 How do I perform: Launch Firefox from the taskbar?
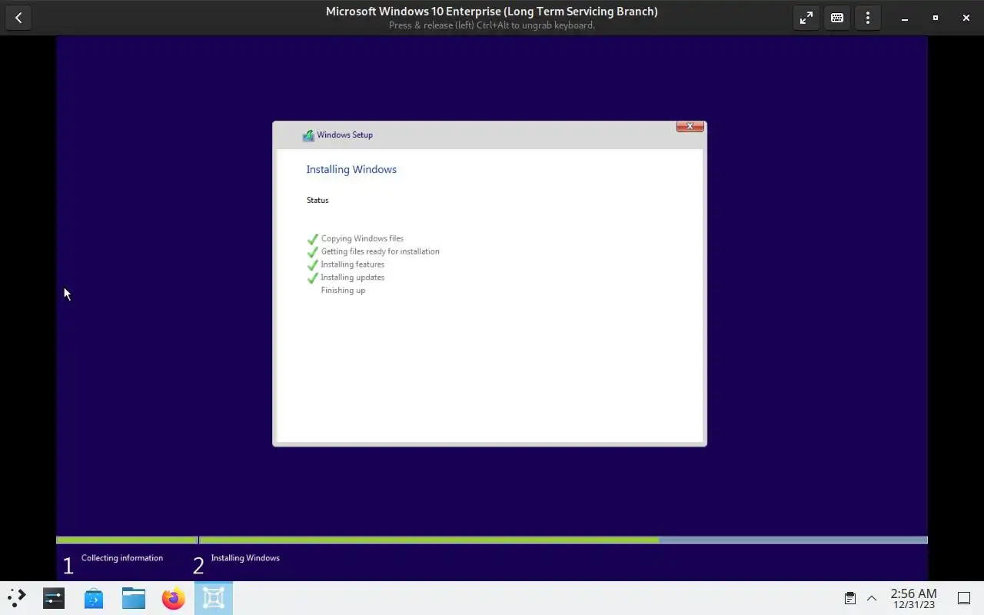174,598
